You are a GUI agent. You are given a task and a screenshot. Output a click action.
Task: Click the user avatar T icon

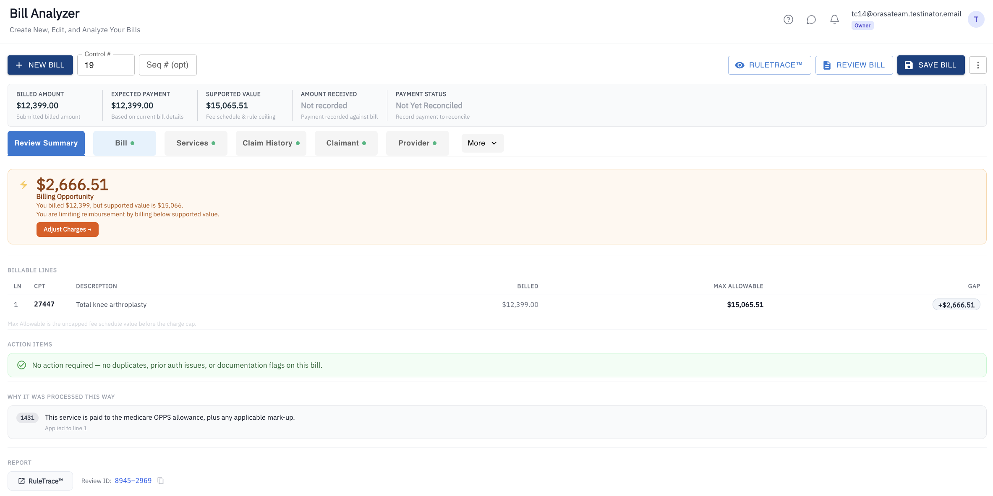976,19
